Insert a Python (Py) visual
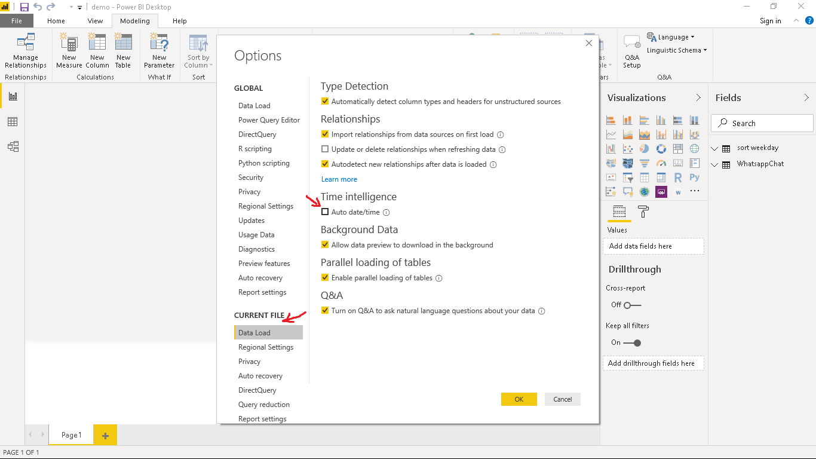 [x=694, y=178]
